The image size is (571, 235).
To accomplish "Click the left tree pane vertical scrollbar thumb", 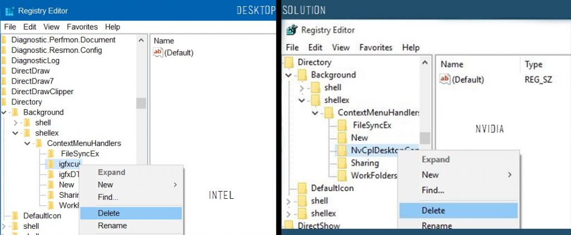I will pos(141,103).
